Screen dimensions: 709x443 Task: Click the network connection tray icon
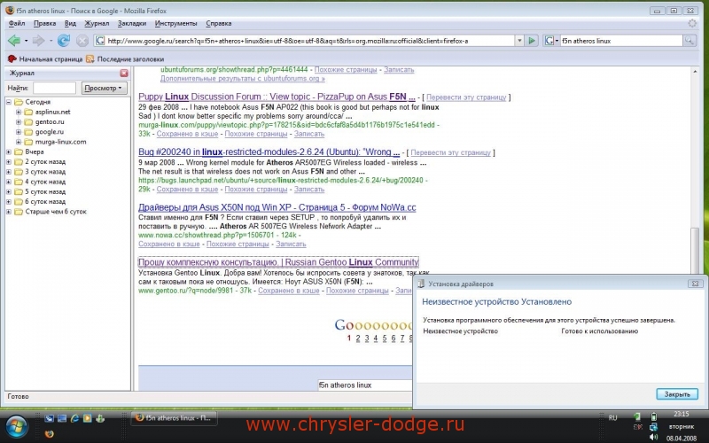(x=653, y=427)
